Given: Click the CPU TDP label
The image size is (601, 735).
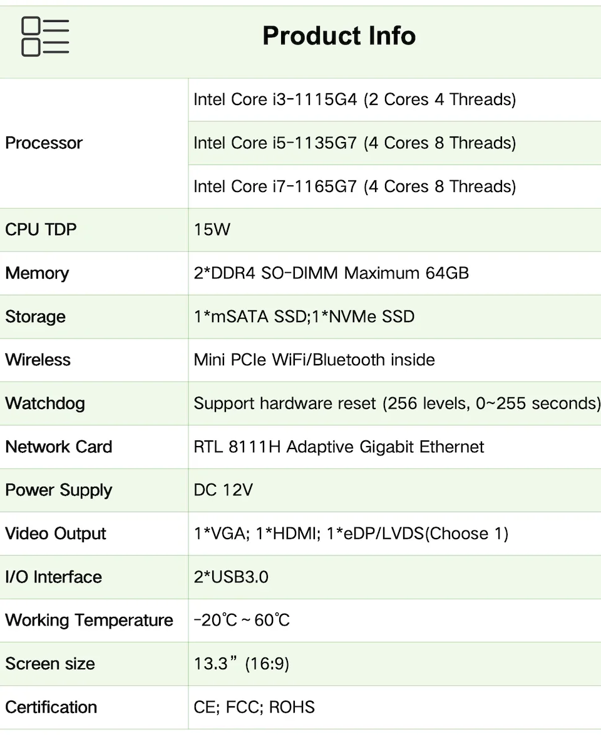Looking at the screenshot, I should point(41,230).
